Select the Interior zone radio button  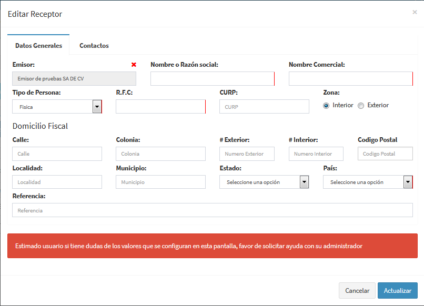click(326, 105)
